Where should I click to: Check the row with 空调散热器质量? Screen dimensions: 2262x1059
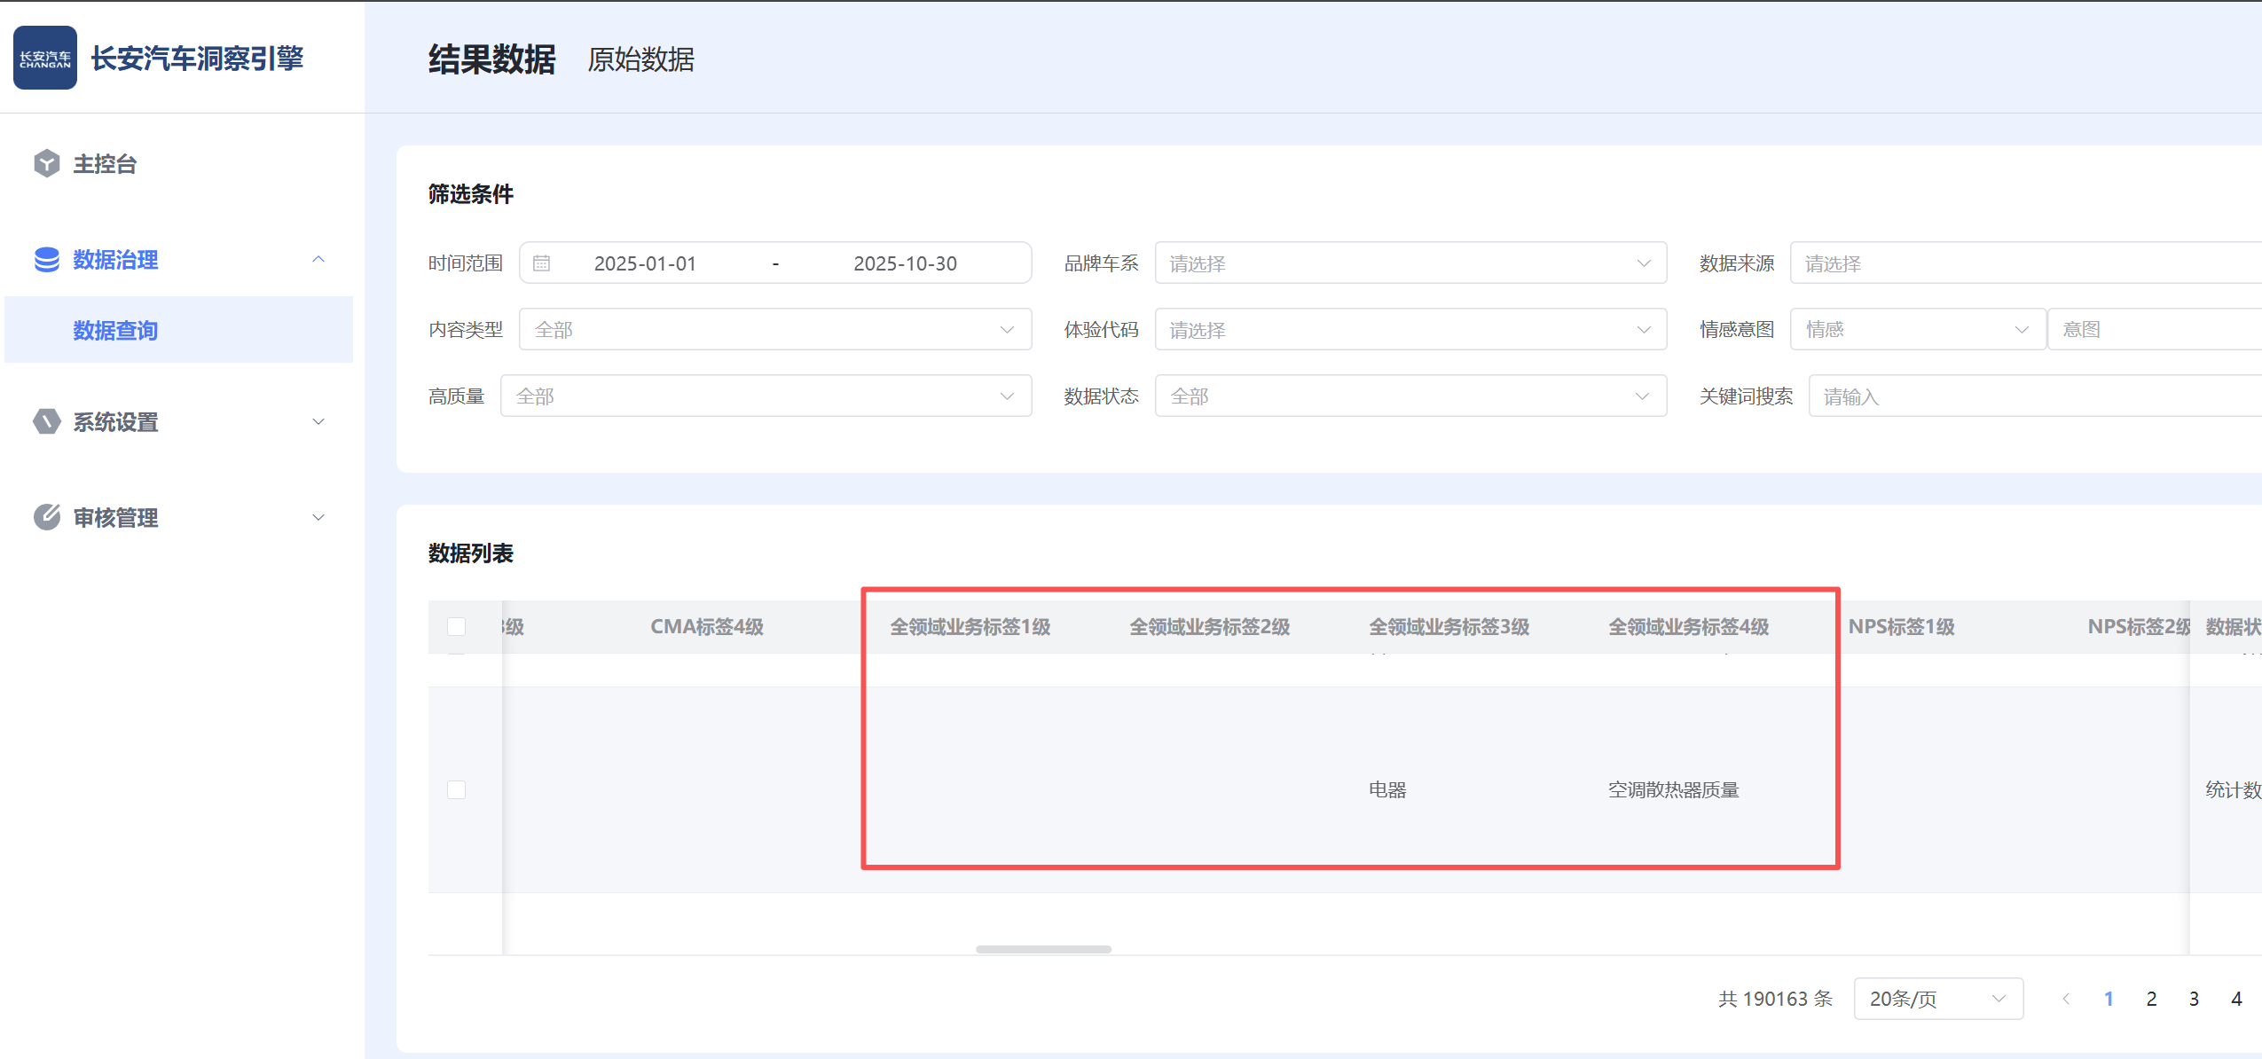[x=456, y=789]
